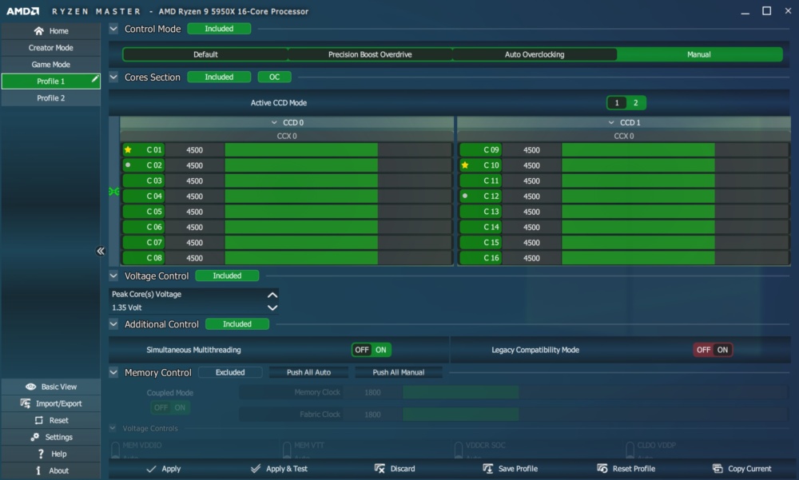The width and height of the screenshot is (799, 480).
Task: Adjust the C 03 frequency slider bar
Action: [x=338, y=180]
